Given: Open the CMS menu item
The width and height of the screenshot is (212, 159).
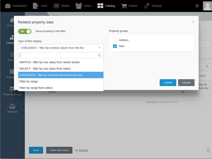Looking at the screenshot, I should (x=40, y=6).
